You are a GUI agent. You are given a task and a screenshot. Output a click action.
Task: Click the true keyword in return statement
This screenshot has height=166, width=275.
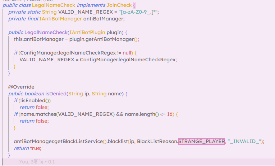pos(35,148)
